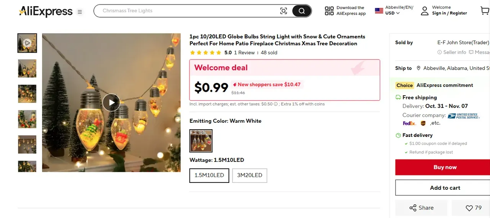
Task: Click the import charges info icon
Action: (x=276, y=104)
